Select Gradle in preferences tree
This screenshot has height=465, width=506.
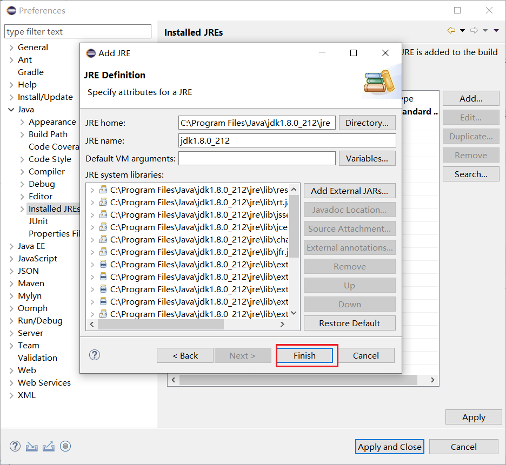31,72
